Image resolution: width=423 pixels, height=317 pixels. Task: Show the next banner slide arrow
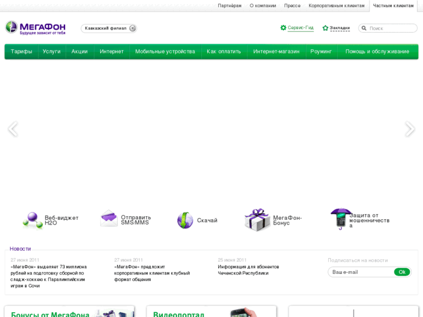[x=410, y=129]
